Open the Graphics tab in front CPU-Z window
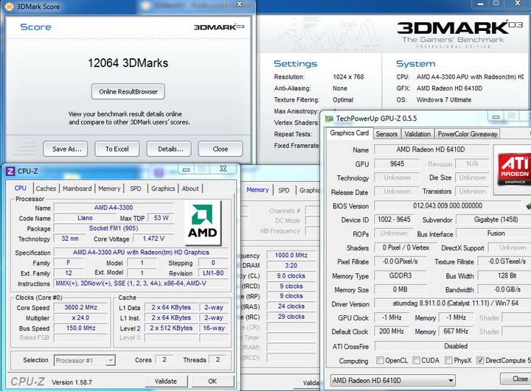This screenshot has height=391, width=531. tap(163, 189)
